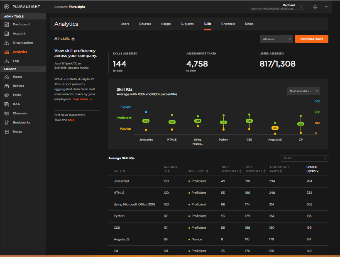The image size is (340, 257).
Task: Open the Most popular skills dropdown
Action: pos(302,91)
